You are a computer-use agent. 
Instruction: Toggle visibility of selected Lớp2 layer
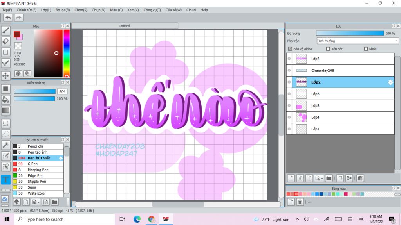tap(289, 82)
